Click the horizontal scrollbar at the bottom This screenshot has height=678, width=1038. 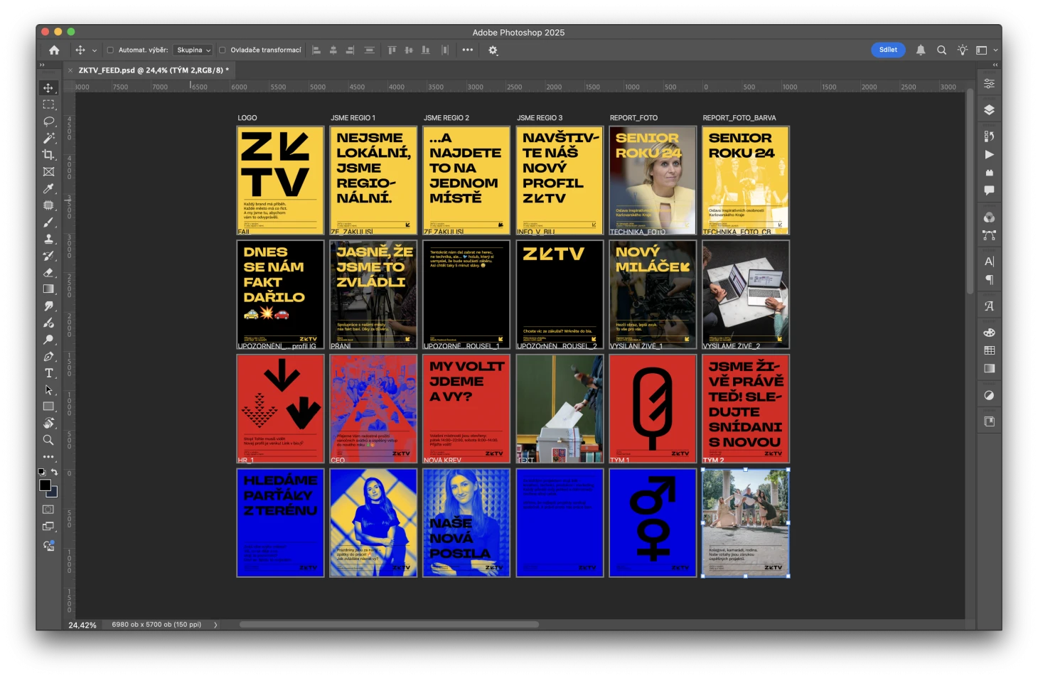[389, 625]
